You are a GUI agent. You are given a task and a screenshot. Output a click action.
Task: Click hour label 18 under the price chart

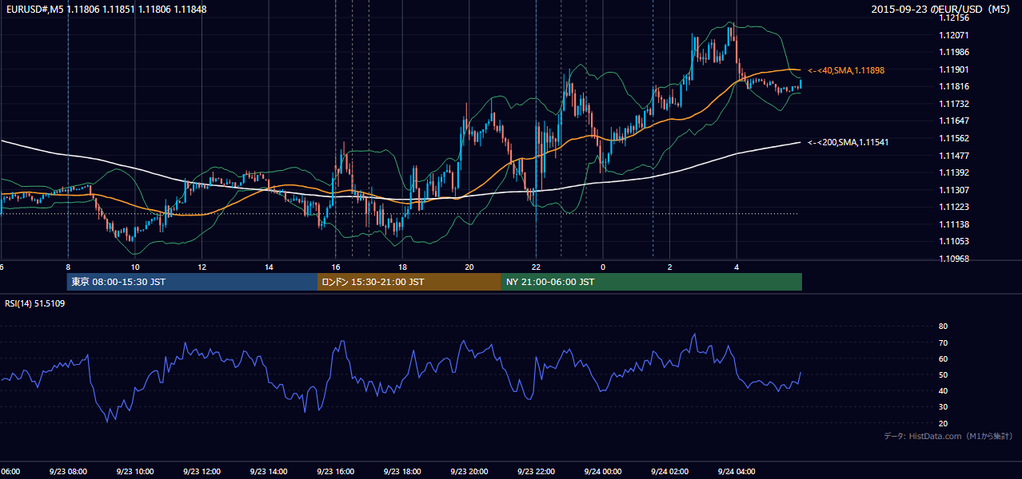403,267
